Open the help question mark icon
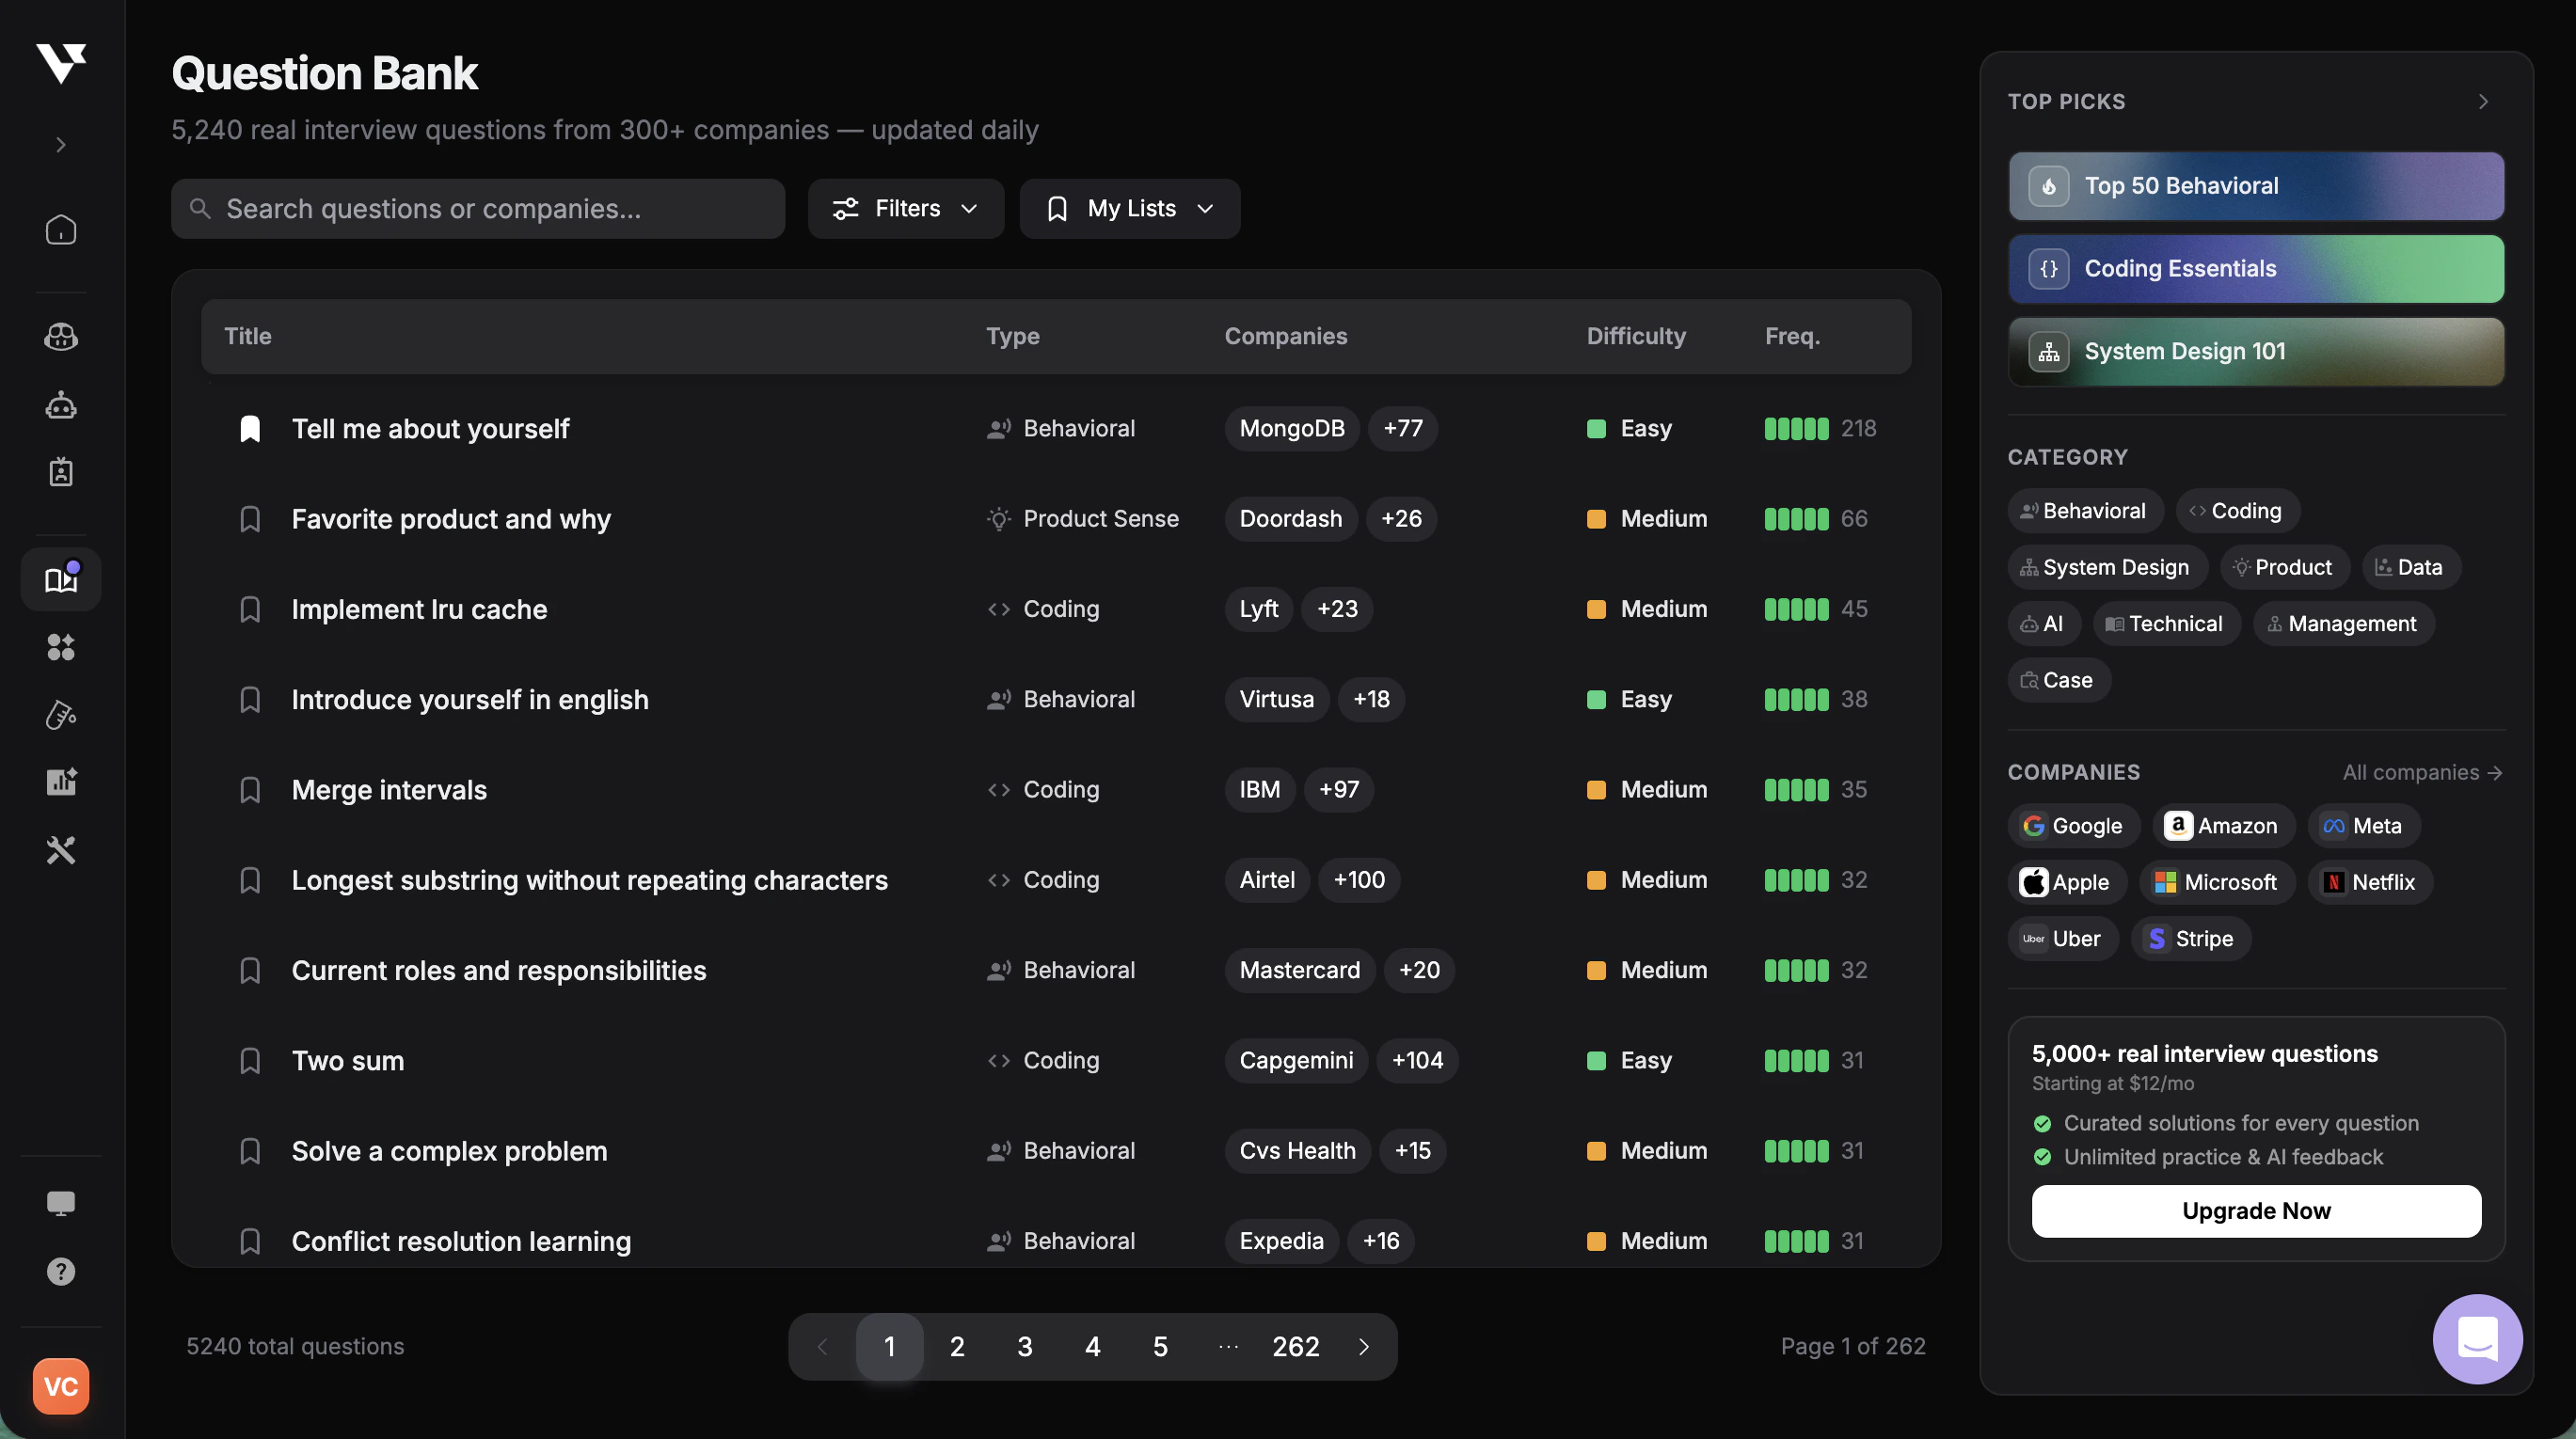 click(x=61, y=1271)
